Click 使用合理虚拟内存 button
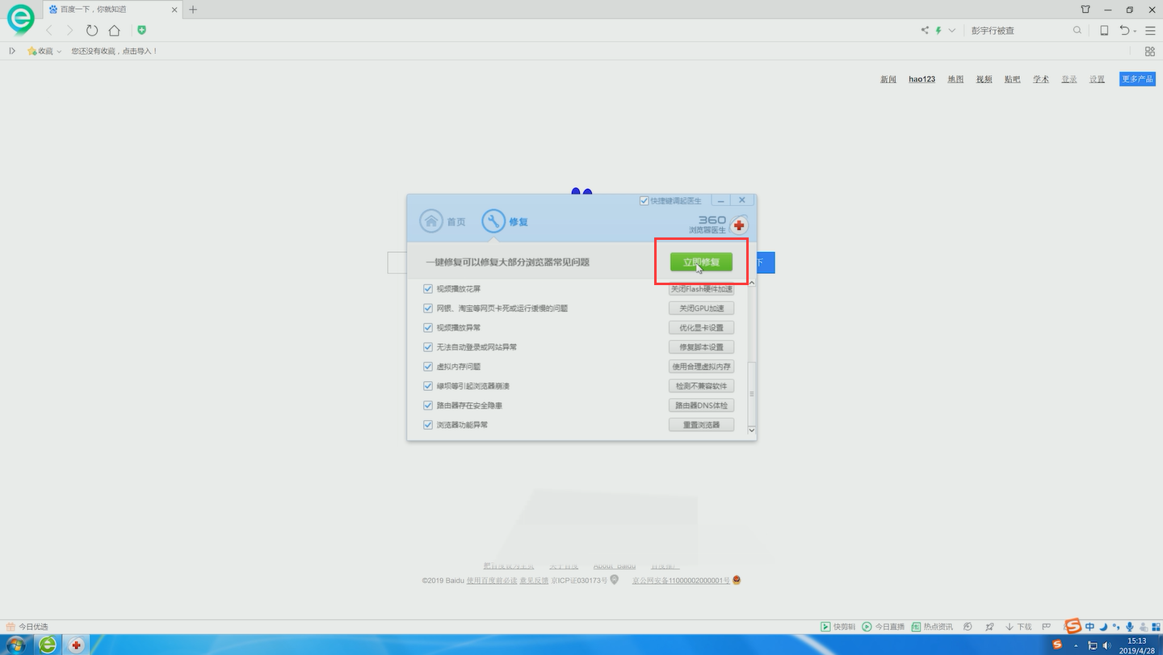The width and height of the screenshot is (1163, 655). coord(701,367)
